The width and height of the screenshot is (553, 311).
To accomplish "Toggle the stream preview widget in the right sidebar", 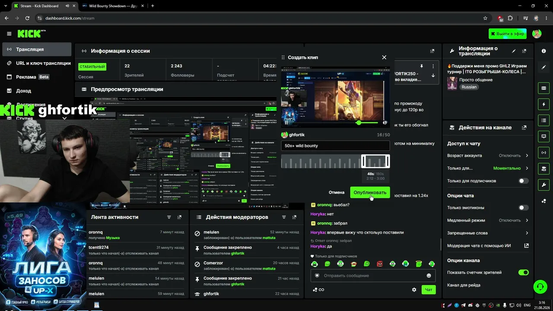I will pyautogui.click(x=543, y=88).
